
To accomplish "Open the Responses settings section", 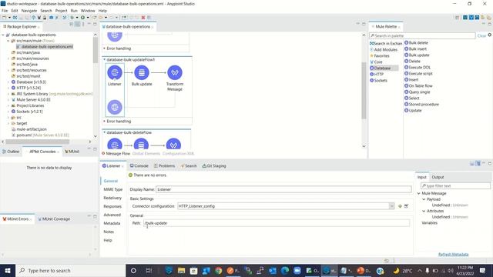I will (x=112, y=206).
